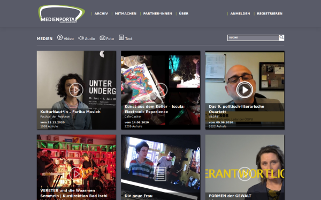Open the Die neue Frau text icon
321x200 pixels.
(160, 174)
